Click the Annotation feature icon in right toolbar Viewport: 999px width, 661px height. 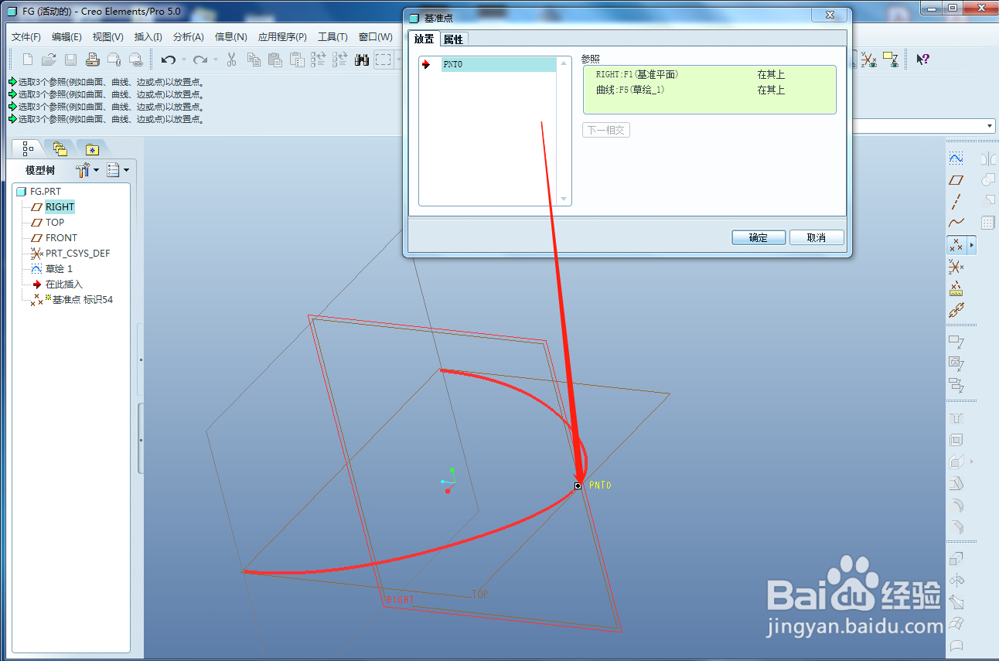(x=956, y=341)
